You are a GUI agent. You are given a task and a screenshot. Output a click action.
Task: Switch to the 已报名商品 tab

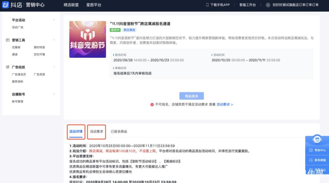[x=119, y=131]
